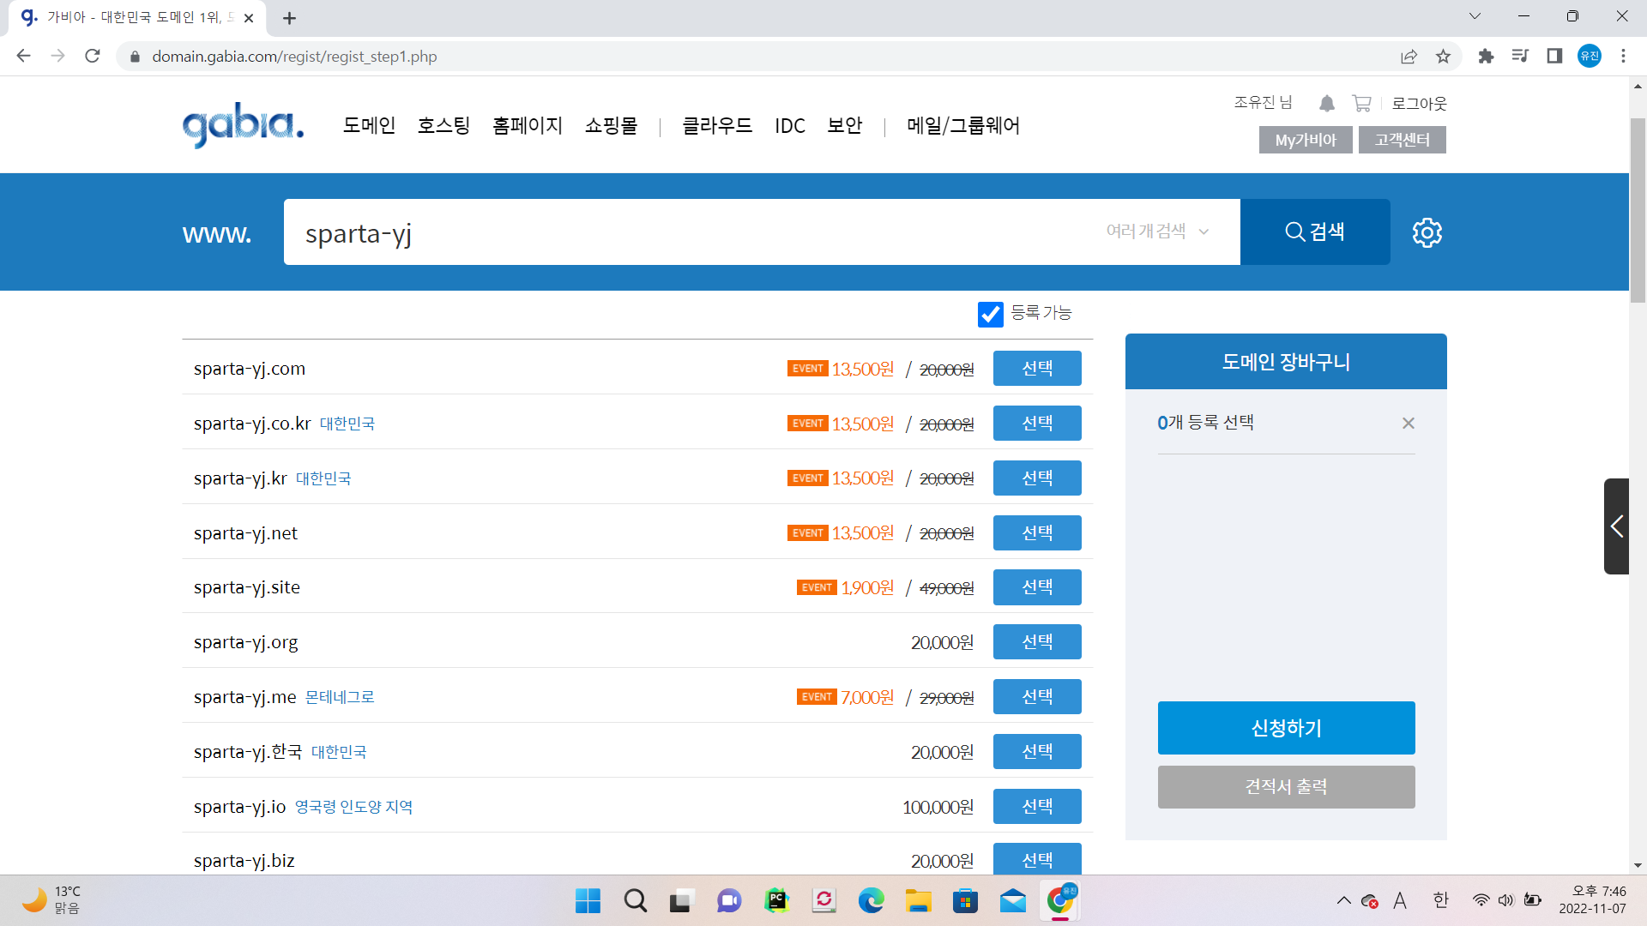Open 메일/그룹웨어 menu
The width and height of the screenshot is (1647, 926).
tap(963, 126)
